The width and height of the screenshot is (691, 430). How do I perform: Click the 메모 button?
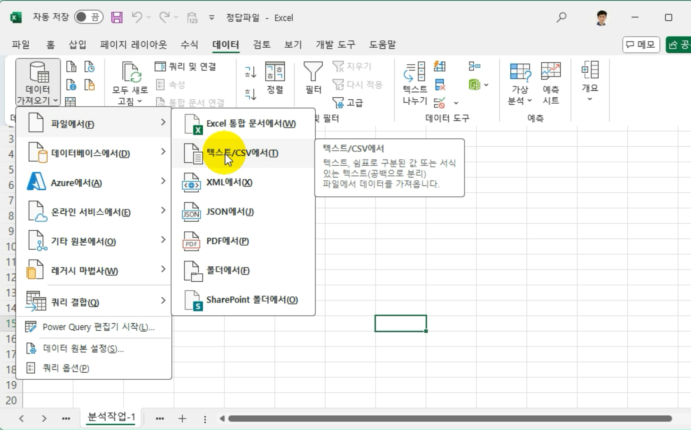(x=641, y=45)
